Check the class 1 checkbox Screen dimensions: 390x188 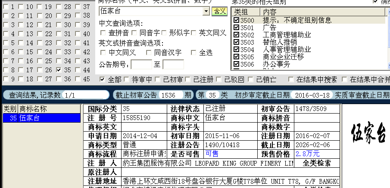(x=6, y=7)
